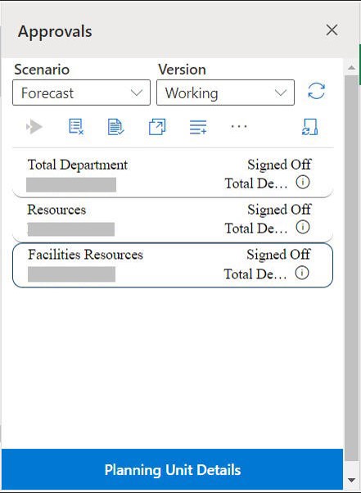This screenshot has height=493, width=361.
Task: Click the rightmost toolbar refresh-page icon
Action: (309, 127)
